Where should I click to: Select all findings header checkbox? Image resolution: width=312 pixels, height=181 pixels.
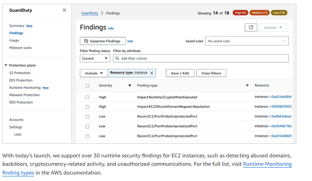pos(87,86)
